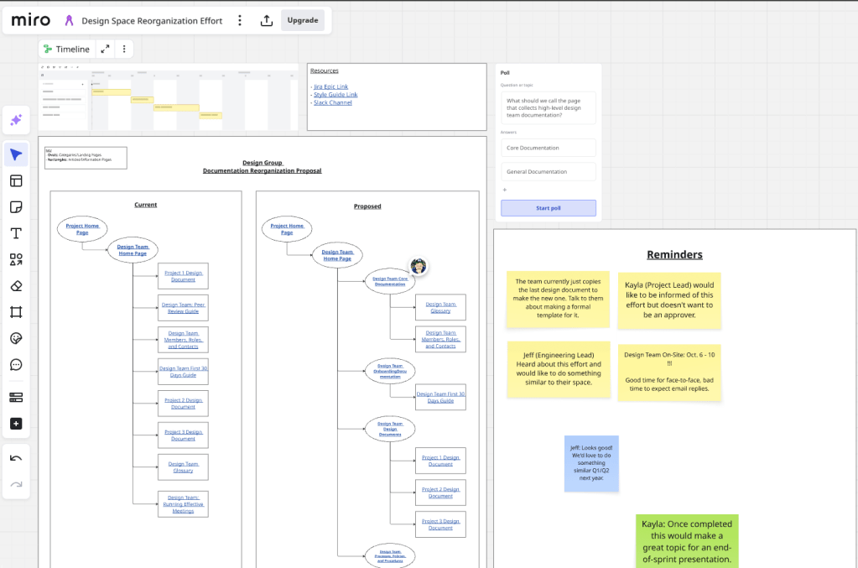858x568 pixels.
Task: Open the Jira Epic Link
Action: (x=330, y=86)
